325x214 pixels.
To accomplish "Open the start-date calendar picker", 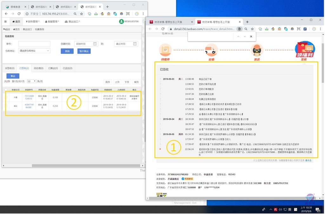I will [95, 44].
